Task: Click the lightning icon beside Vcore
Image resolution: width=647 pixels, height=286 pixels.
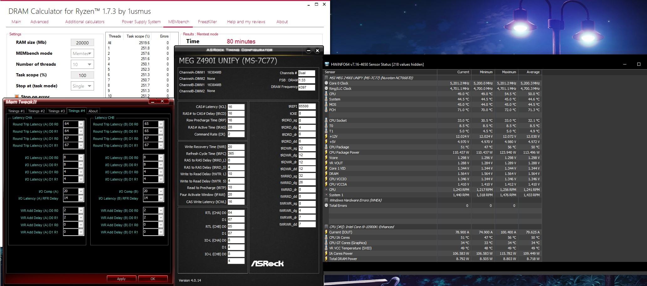Action: [326, 158]
